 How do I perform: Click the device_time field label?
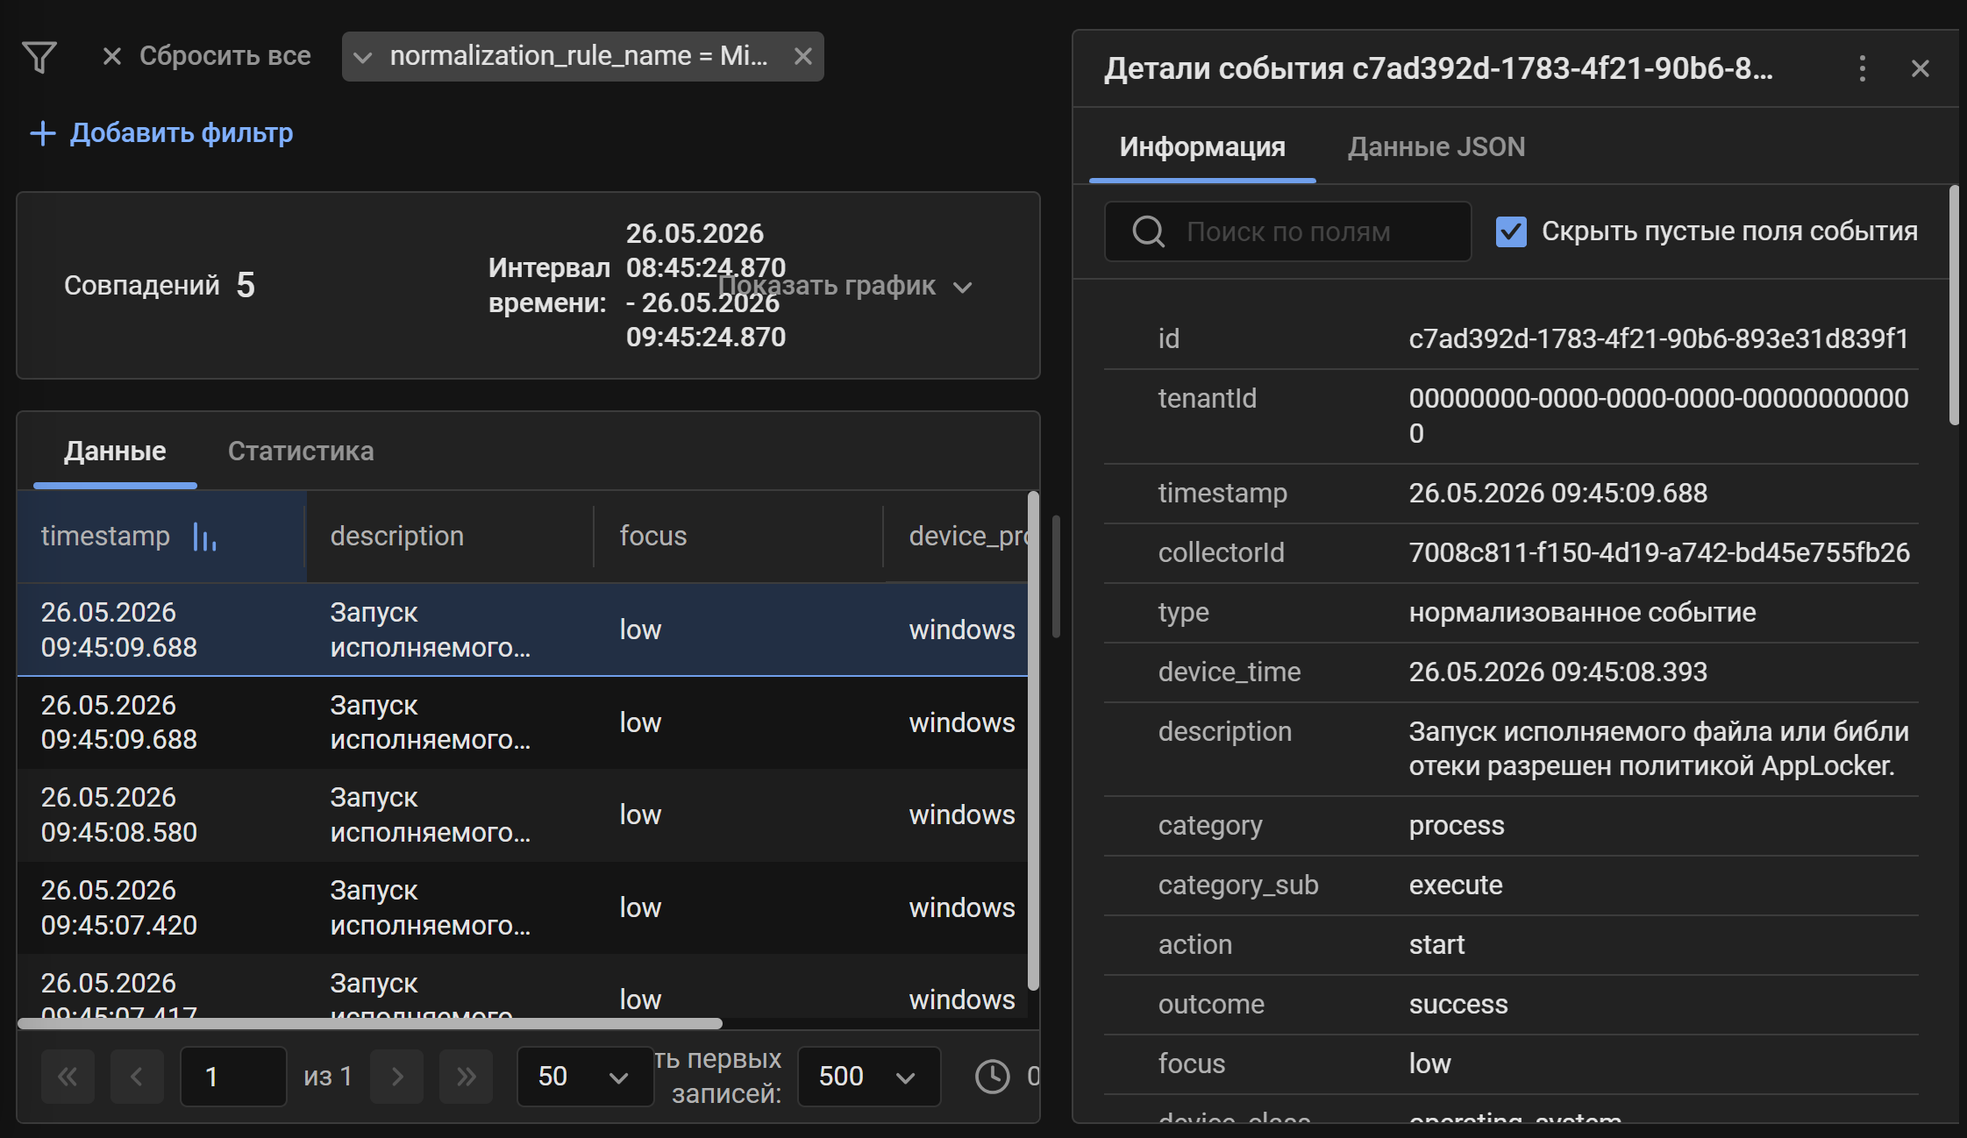pyautogui.click(x=1229, y=672)
